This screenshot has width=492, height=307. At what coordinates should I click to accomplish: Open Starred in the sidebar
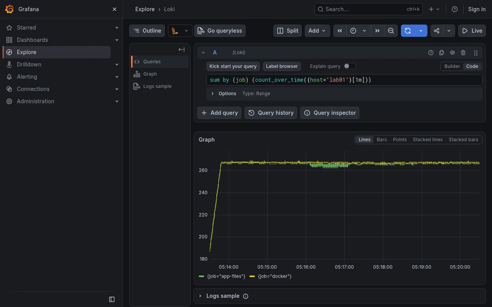27,28
